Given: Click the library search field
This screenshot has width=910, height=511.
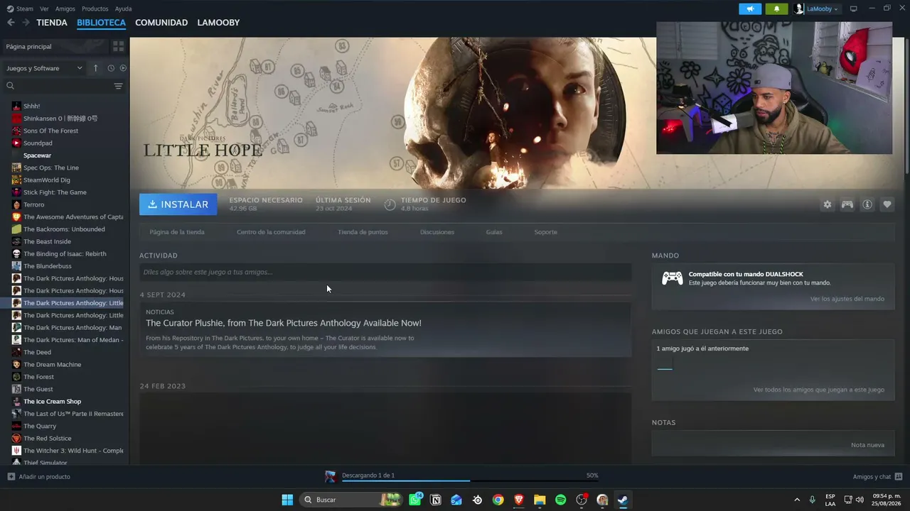Looking at the screenshot, I should coord(58,86).
